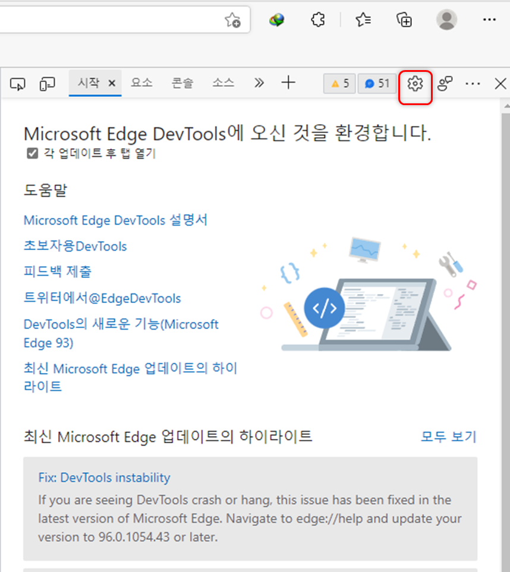Add more tools with plus icon
This screenshot has width=510, height=572.
click(x=288, y=83)
